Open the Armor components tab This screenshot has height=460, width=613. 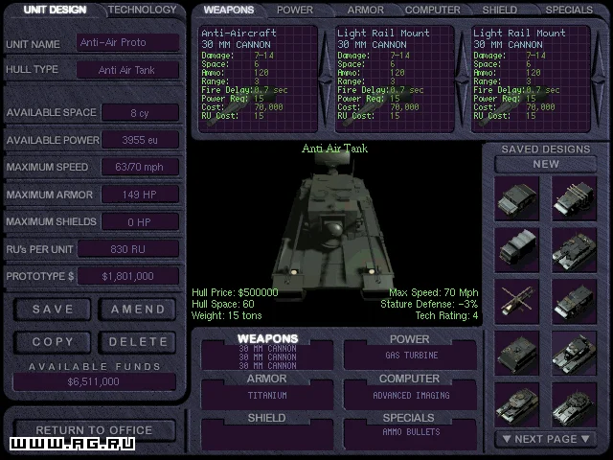click(365, 11)
